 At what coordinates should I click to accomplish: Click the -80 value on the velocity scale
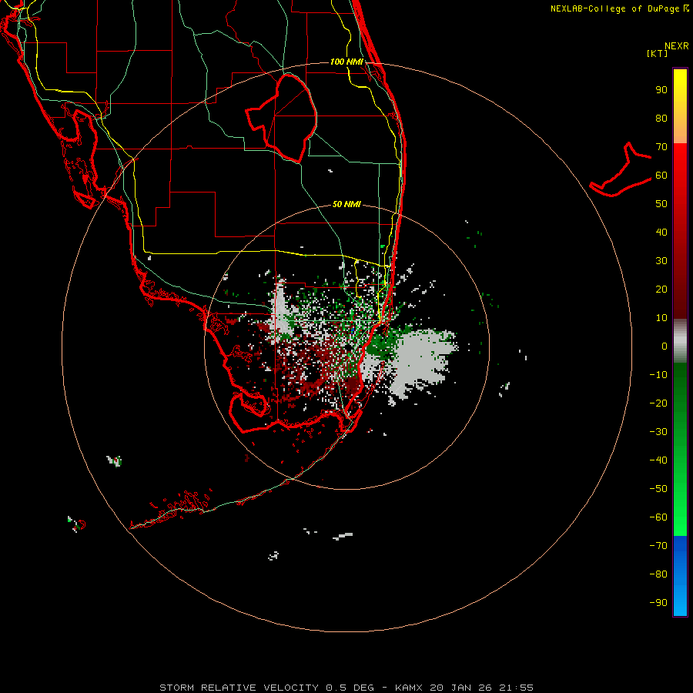pos(658,574)
